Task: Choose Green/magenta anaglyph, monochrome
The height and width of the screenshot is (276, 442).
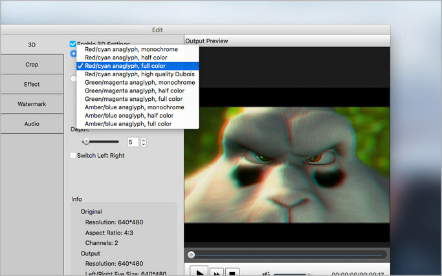Action: pyautogui.click(x=138, y=83)
